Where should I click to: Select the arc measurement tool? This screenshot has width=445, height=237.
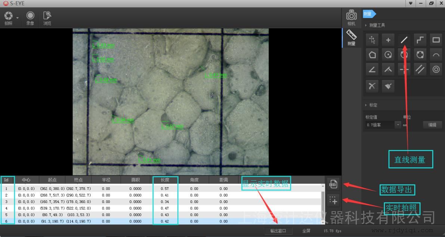pyautogui.click(x=436, y=55)
